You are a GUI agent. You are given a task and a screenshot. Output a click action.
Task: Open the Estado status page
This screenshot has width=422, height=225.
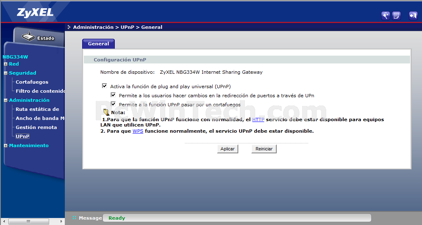click(x=46, y=38)
